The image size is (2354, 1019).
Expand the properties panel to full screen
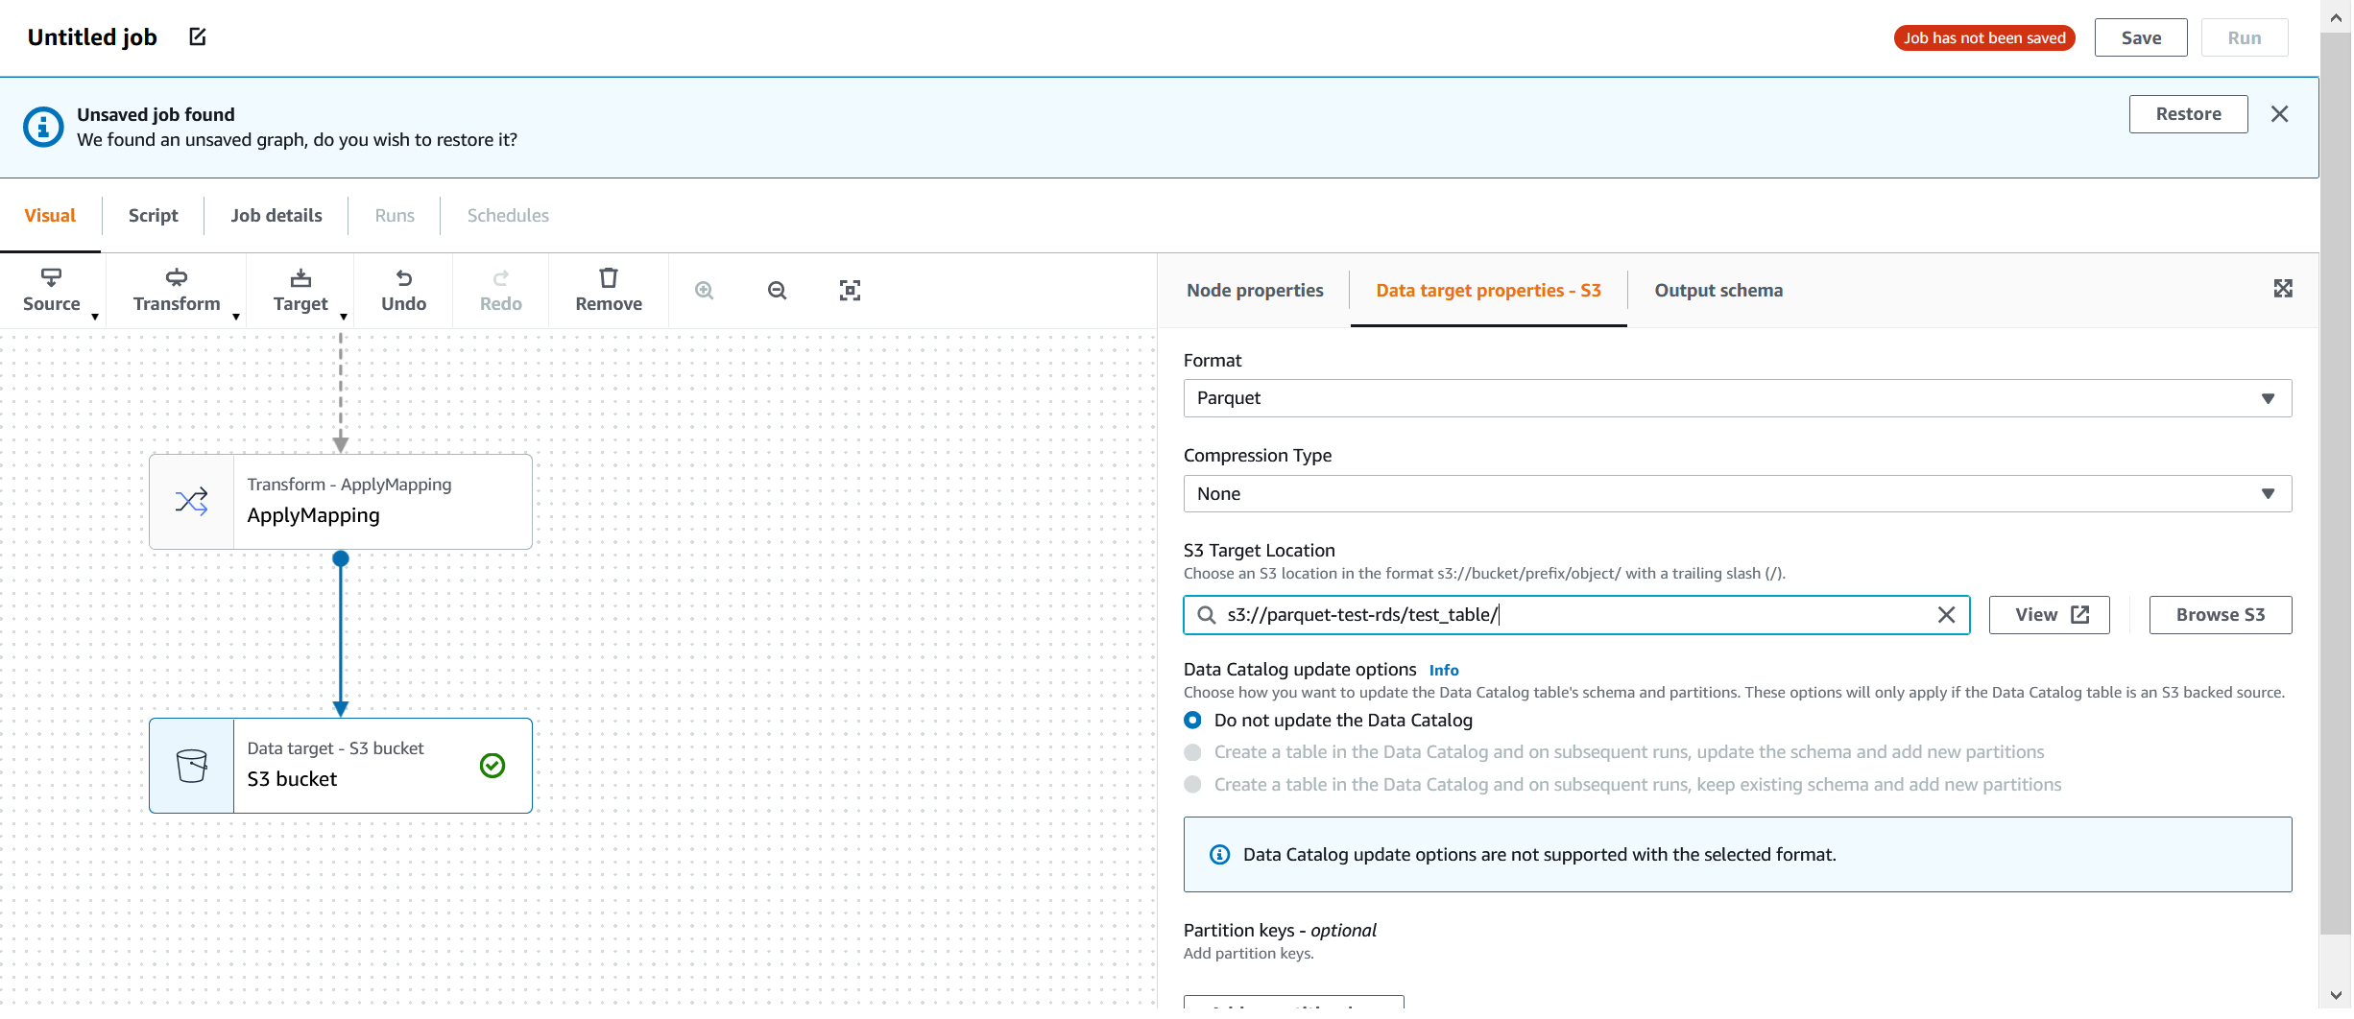tap(2282, 289)
